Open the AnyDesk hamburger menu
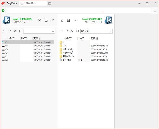 (x=155, y=10)
